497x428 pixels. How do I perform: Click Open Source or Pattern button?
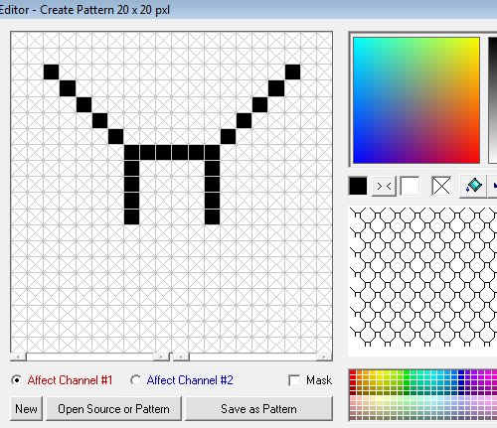tap(113, 409)
